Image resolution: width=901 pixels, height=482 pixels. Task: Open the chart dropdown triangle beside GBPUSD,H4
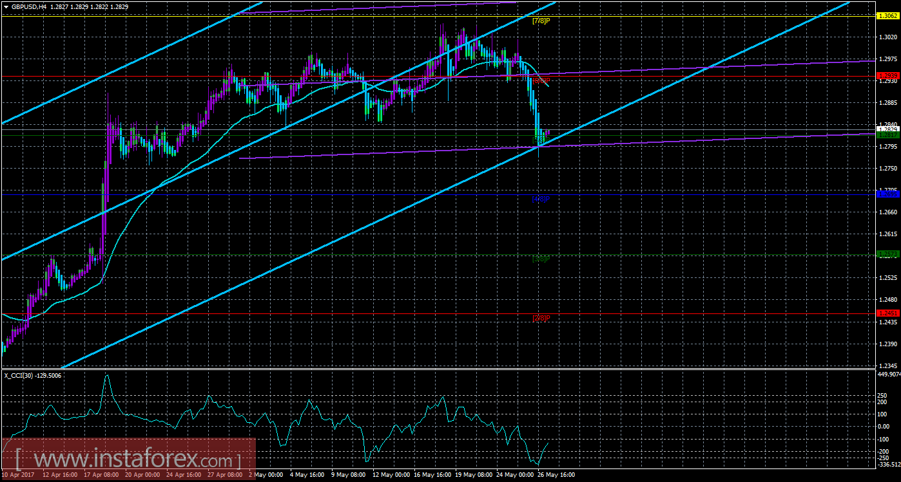coord(5,6)
